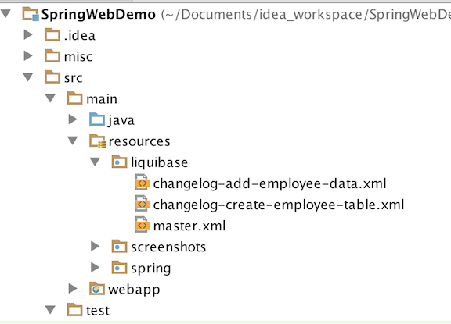Collapse the src folder arrow
Viewport: 451px width, 324px height.
tap(28, 77)
